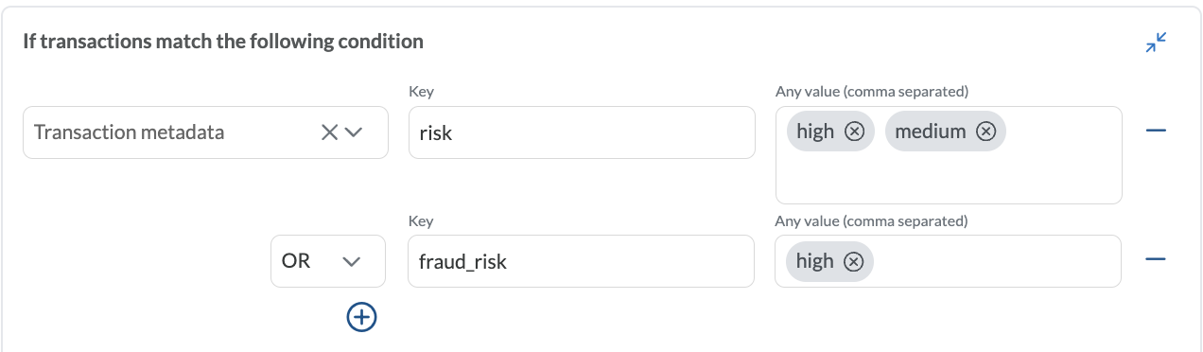Select the high chip label in fraud_risk row

tap(815, 261)
